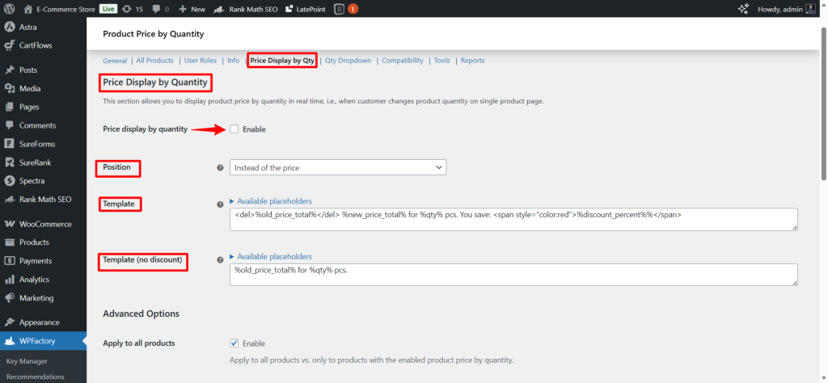Switch to the Qty Dropdown tab
The image size is (828, 383).
348,61
